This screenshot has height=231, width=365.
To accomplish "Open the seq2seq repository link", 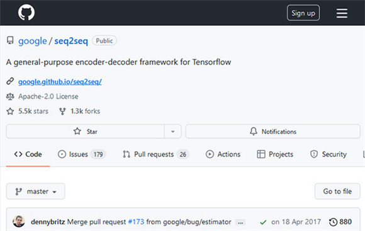I will (x=71, y=41).
